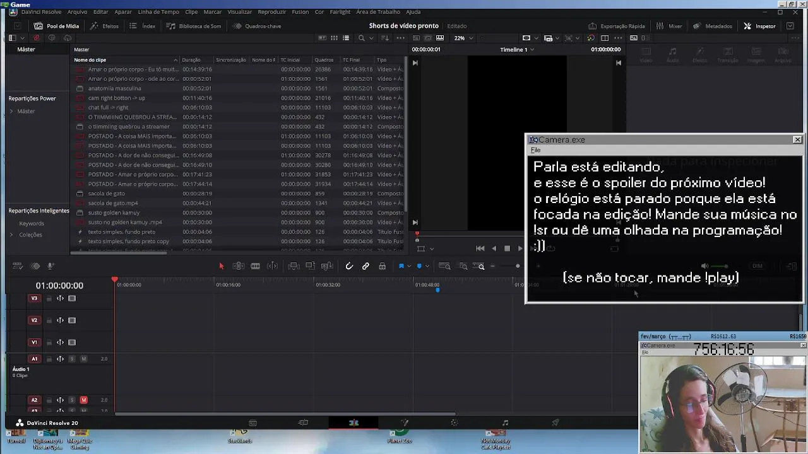Open the media pool search dropdown arrow
Image resolution: width=808 pixels, height=454 pixels.
coord(371,38)
